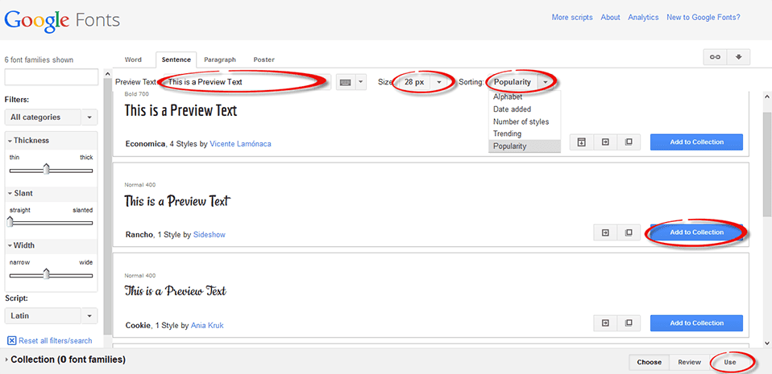772x374 pixels.
Task: Click the Choose button in the bottom bar
Action: (x=649, y=362)
